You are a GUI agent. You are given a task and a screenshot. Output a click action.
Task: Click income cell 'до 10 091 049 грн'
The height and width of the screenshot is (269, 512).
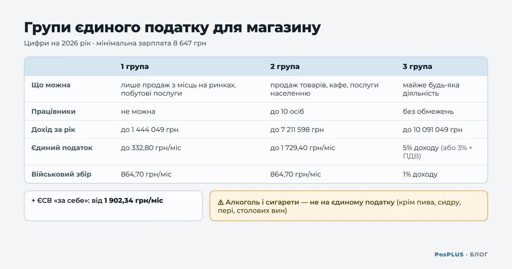pos(433,129)
